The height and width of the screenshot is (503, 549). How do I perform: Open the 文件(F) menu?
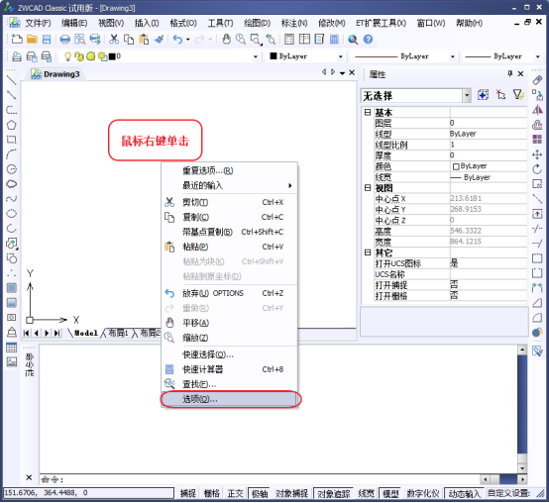coord(38,23)
